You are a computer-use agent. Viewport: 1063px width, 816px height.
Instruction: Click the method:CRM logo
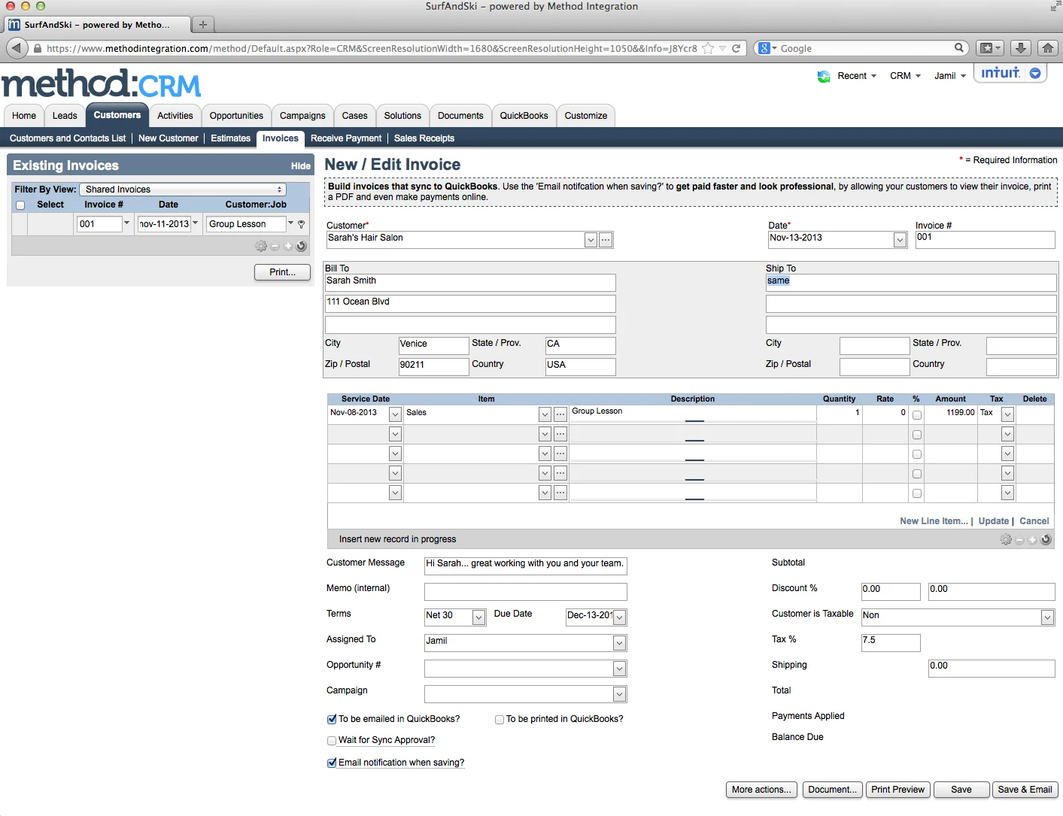pyautogui.click(x=102, y=83)
